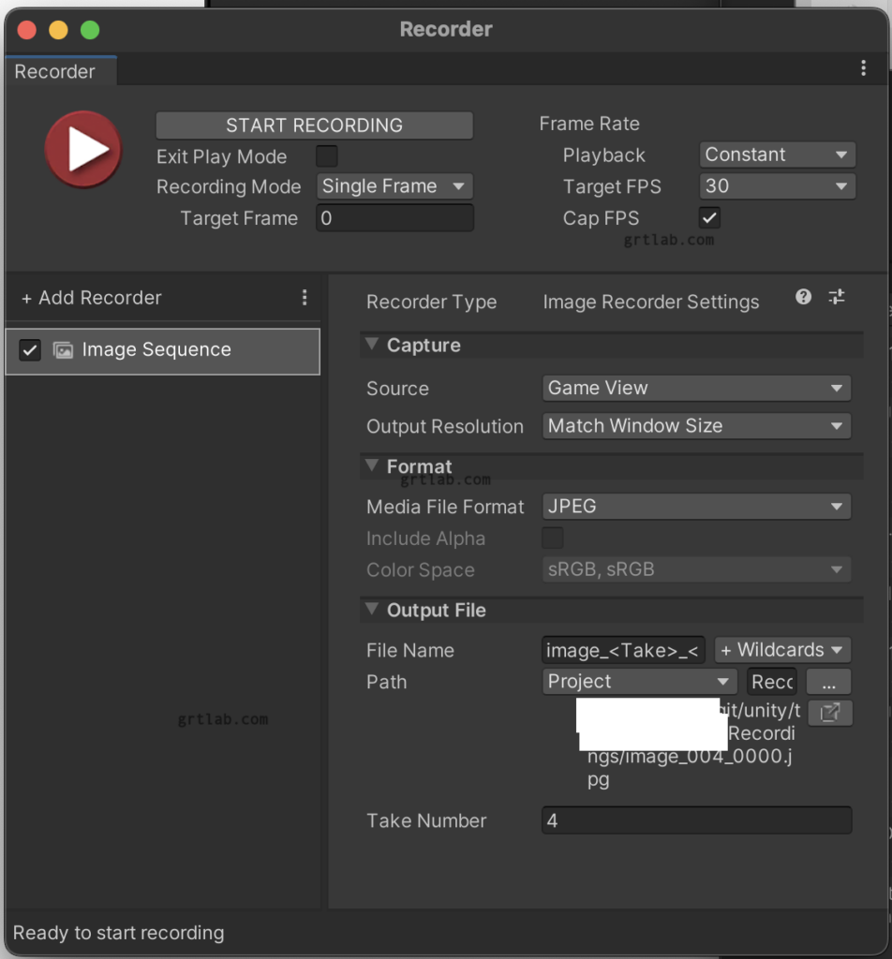
Task: Disable the Cap FPS checkbox
Action: click(709, 217)
